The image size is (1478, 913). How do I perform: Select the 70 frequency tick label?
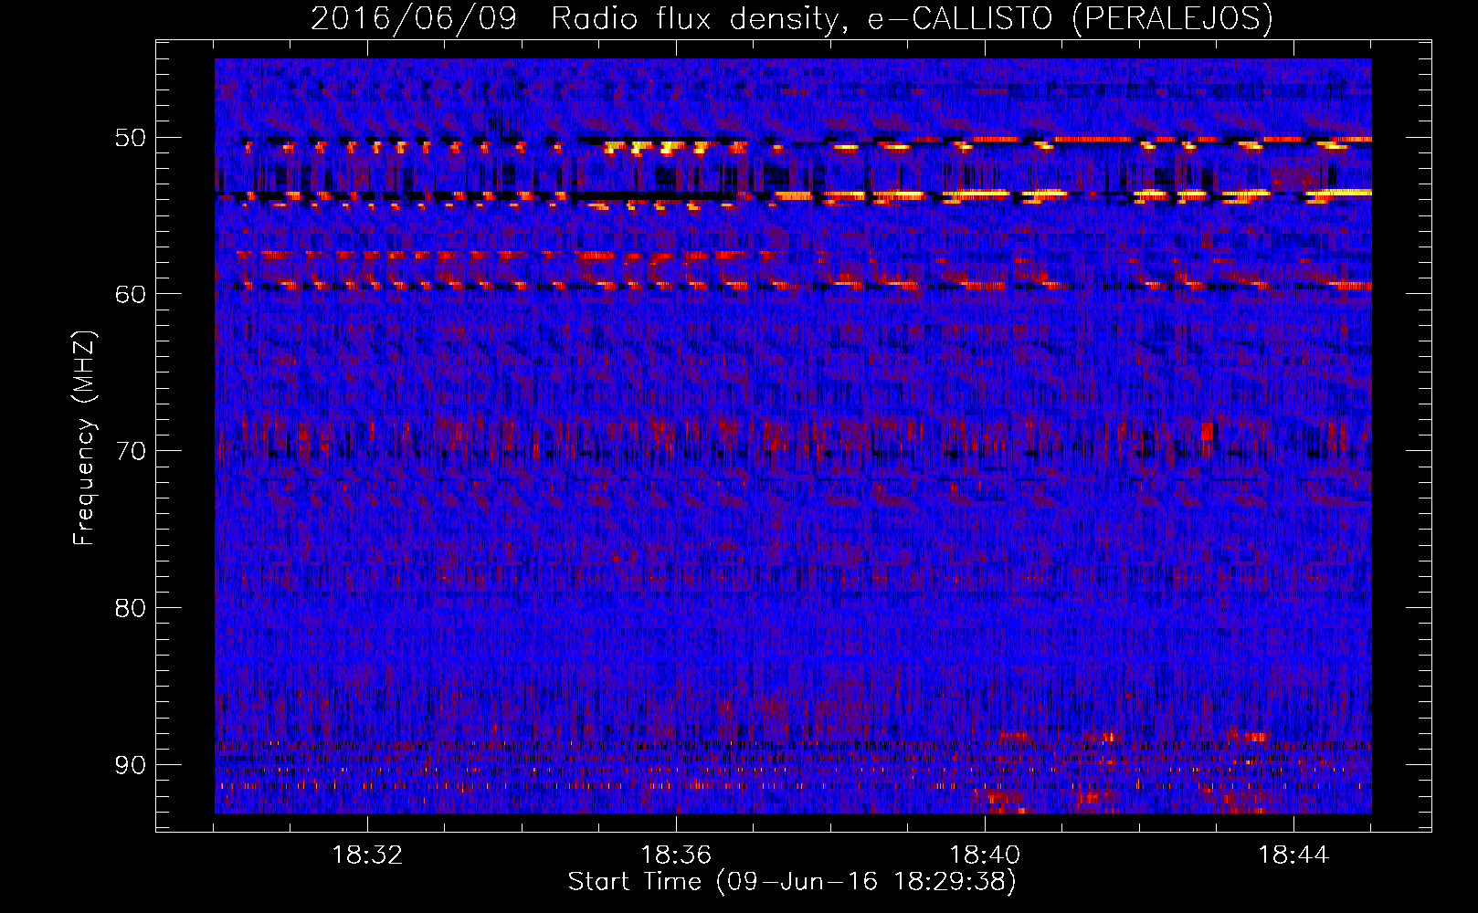point(130,451)
